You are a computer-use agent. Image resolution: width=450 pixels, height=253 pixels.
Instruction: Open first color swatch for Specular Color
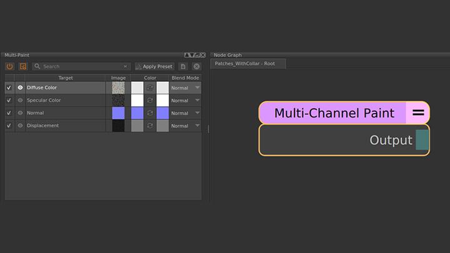pos(137,101)
